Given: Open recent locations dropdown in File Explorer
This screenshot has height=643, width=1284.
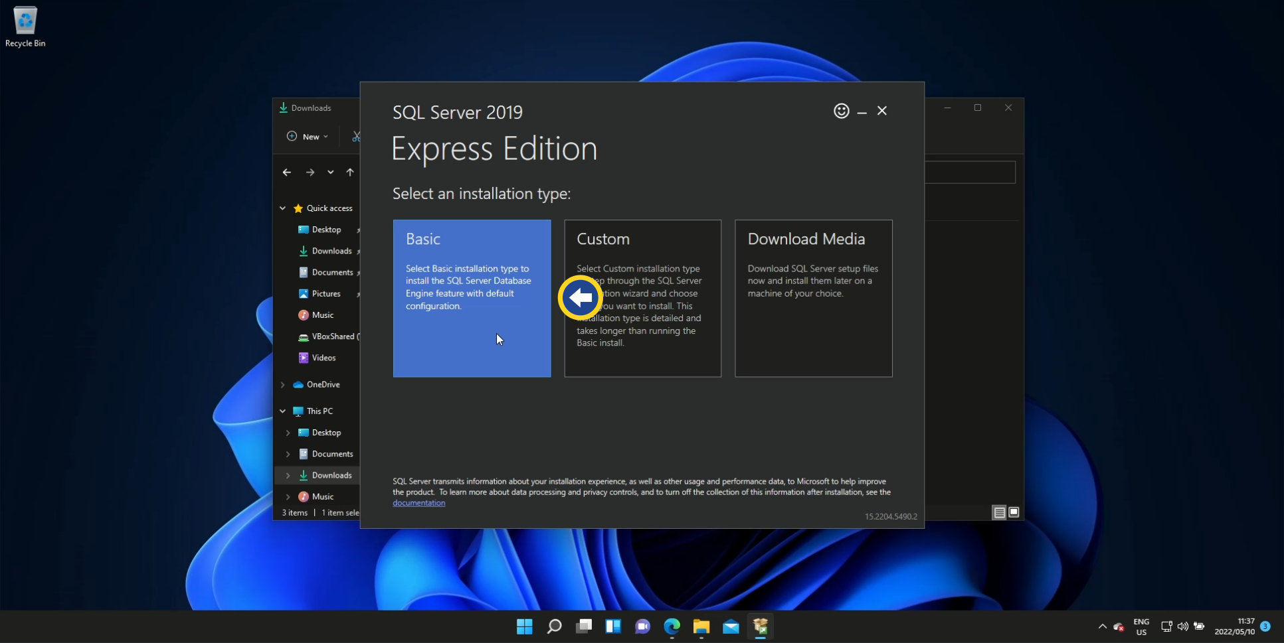Looking at the screenshot, I should 330,173.
